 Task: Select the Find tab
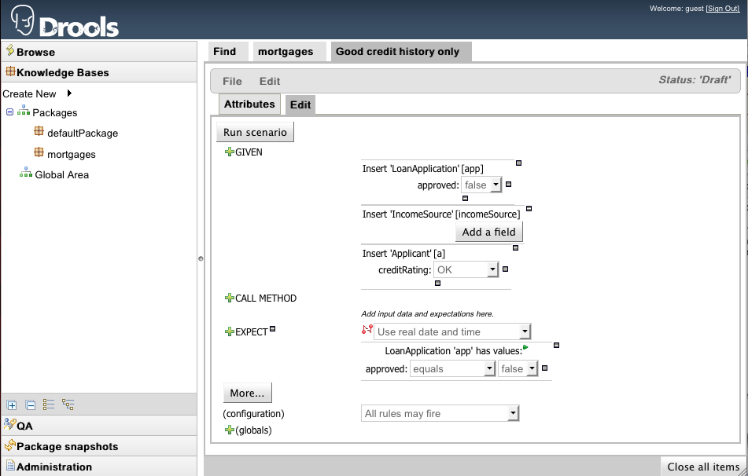coord(228,52)
